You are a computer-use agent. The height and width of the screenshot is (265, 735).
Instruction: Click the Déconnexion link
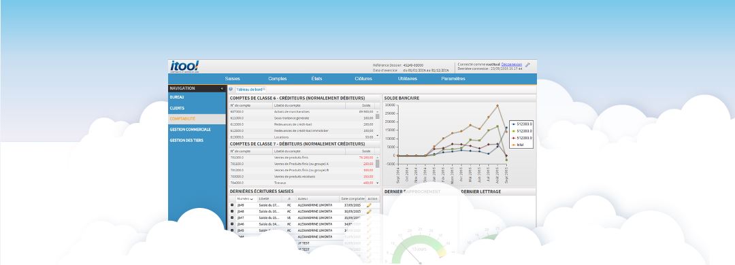point(511,64)
